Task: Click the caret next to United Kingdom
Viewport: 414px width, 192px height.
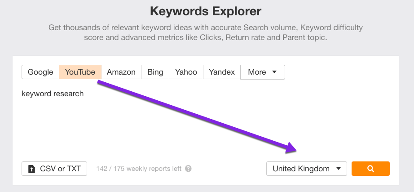Action: 339,169
